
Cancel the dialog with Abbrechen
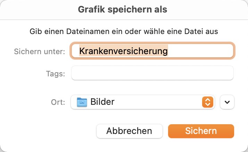(129, 131)
